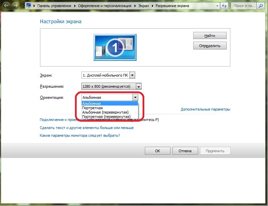The image size is (268, 206).
Task: Select 'Оформление и персонализация' breadcrumb
Action: tap(105, 6)
